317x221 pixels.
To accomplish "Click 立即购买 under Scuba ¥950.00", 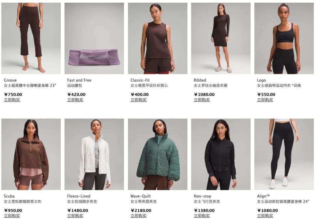I will [12, 216].
